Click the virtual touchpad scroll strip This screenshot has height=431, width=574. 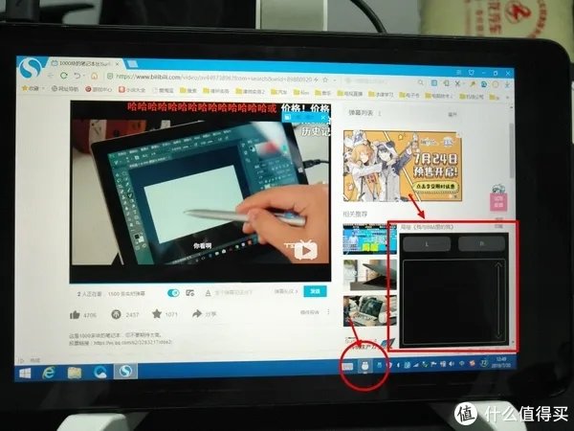[498, 302]
